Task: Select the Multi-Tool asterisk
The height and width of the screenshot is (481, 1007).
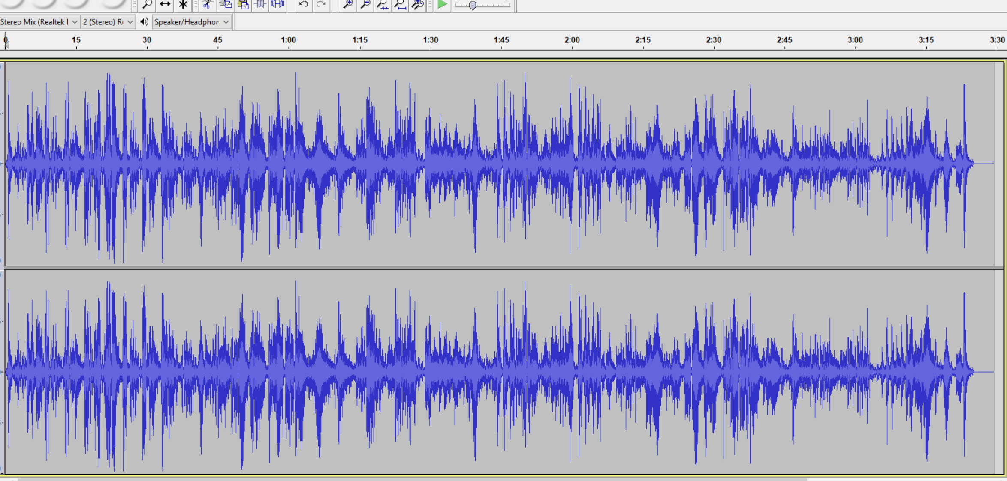Action: point(183,4)
